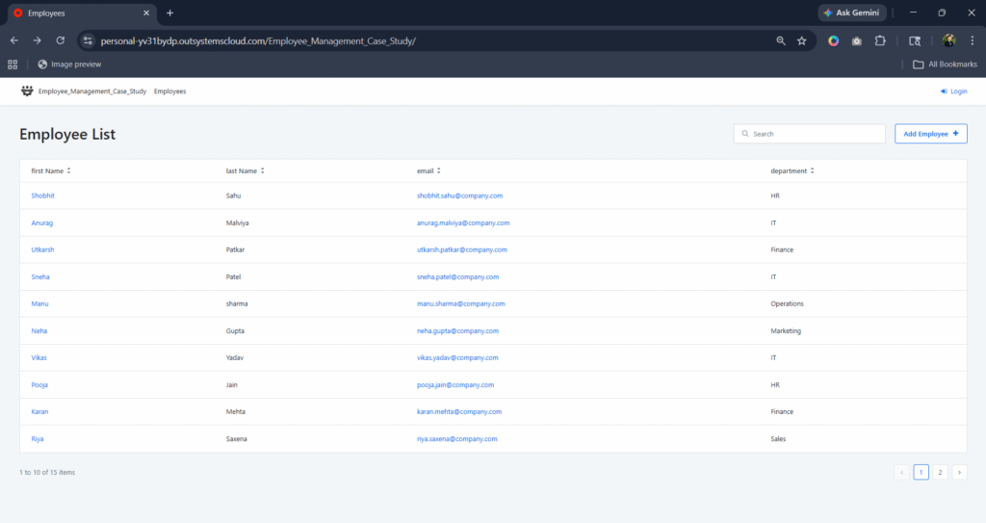Click the browser forward arrow

tap(38, 40)
